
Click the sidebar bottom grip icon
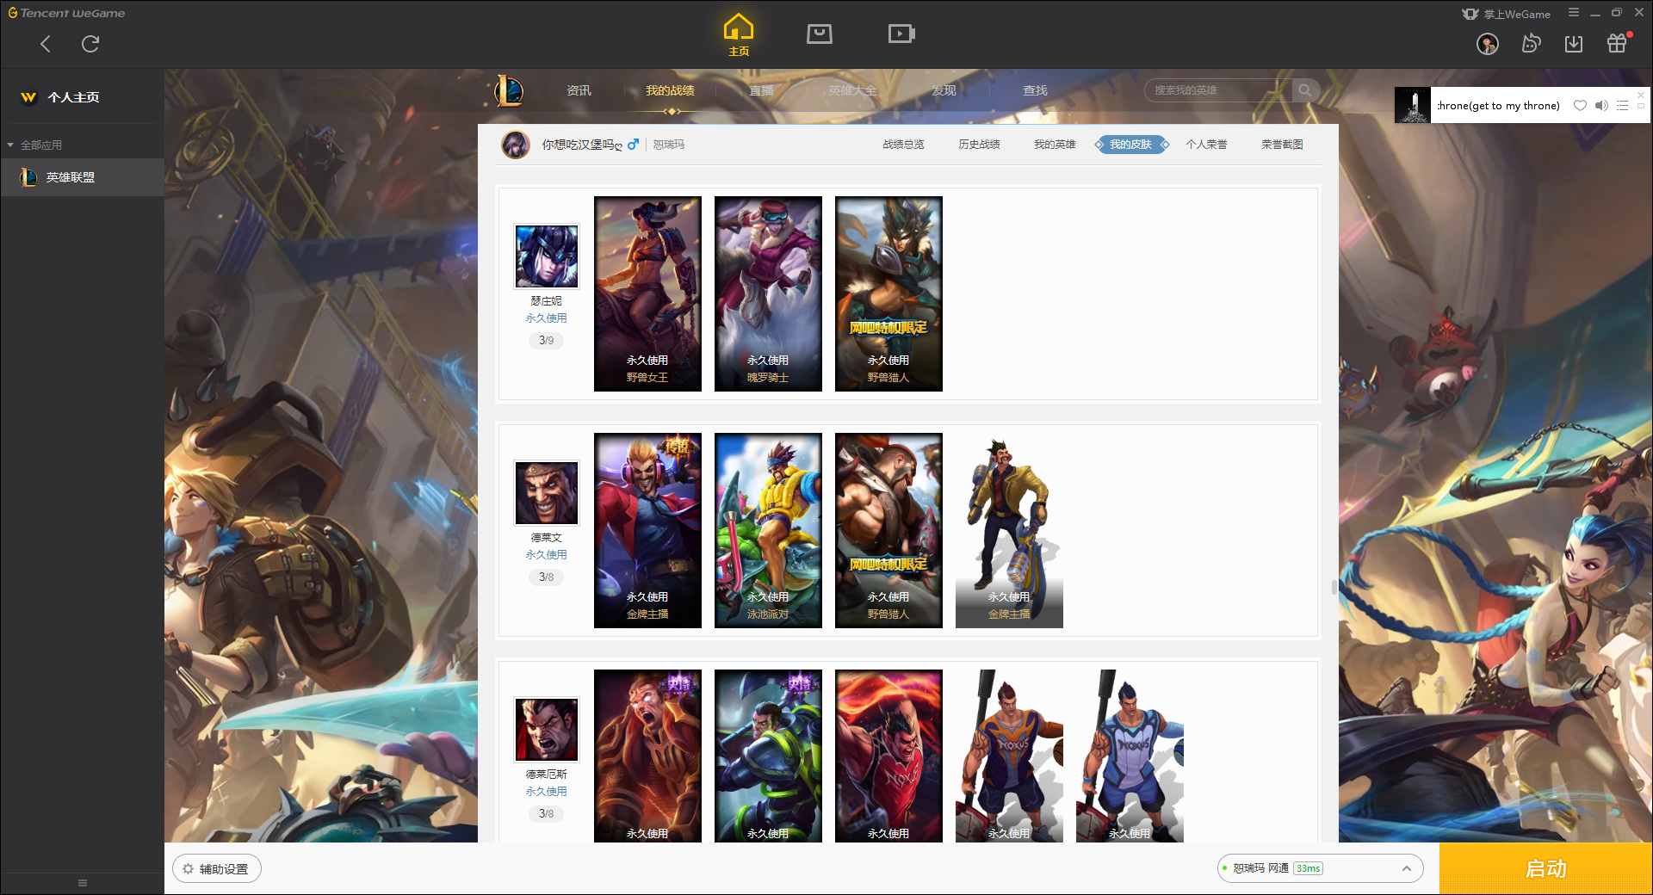83,882
